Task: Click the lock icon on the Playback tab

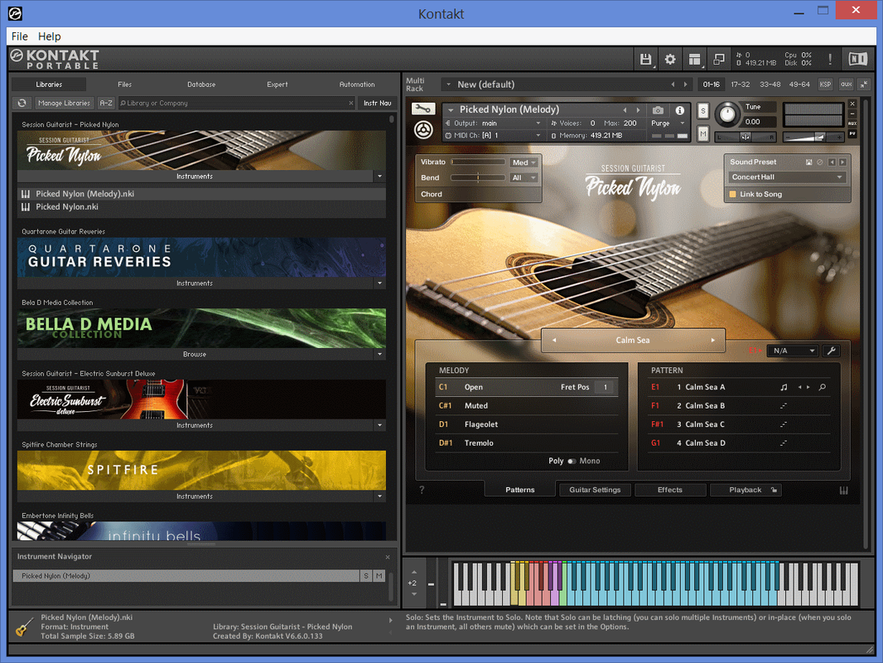Action: 774,490
